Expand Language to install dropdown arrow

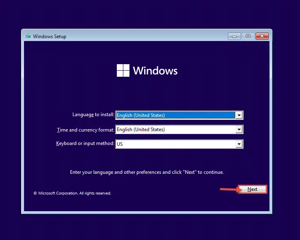point(239,115)
